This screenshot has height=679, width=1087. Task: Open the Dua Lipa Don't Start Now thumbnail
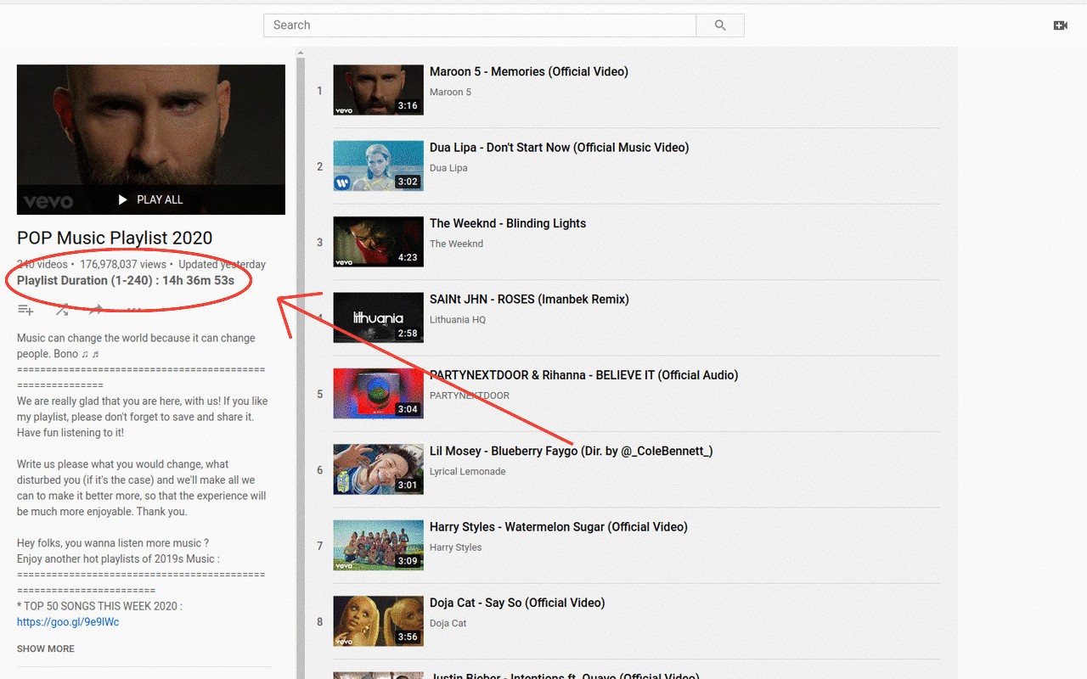378,166
